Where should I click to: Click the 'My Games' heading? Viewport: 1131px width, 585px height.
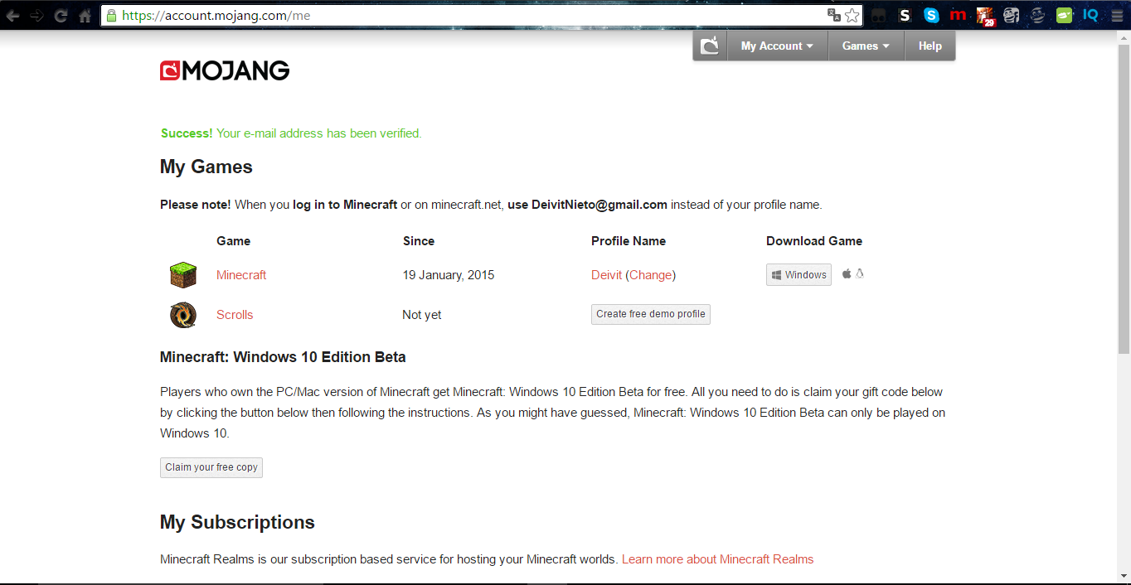(x=206, y=167)
